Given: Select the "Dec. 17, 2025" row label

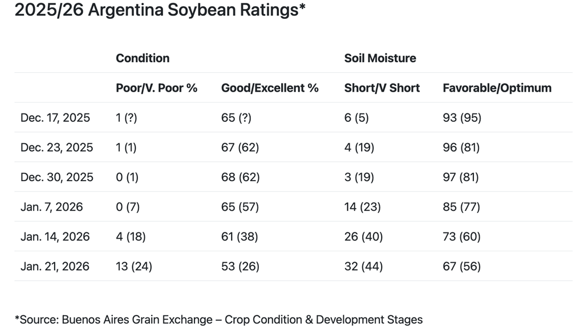Looking at the screenshot, I should coord(55,118).
